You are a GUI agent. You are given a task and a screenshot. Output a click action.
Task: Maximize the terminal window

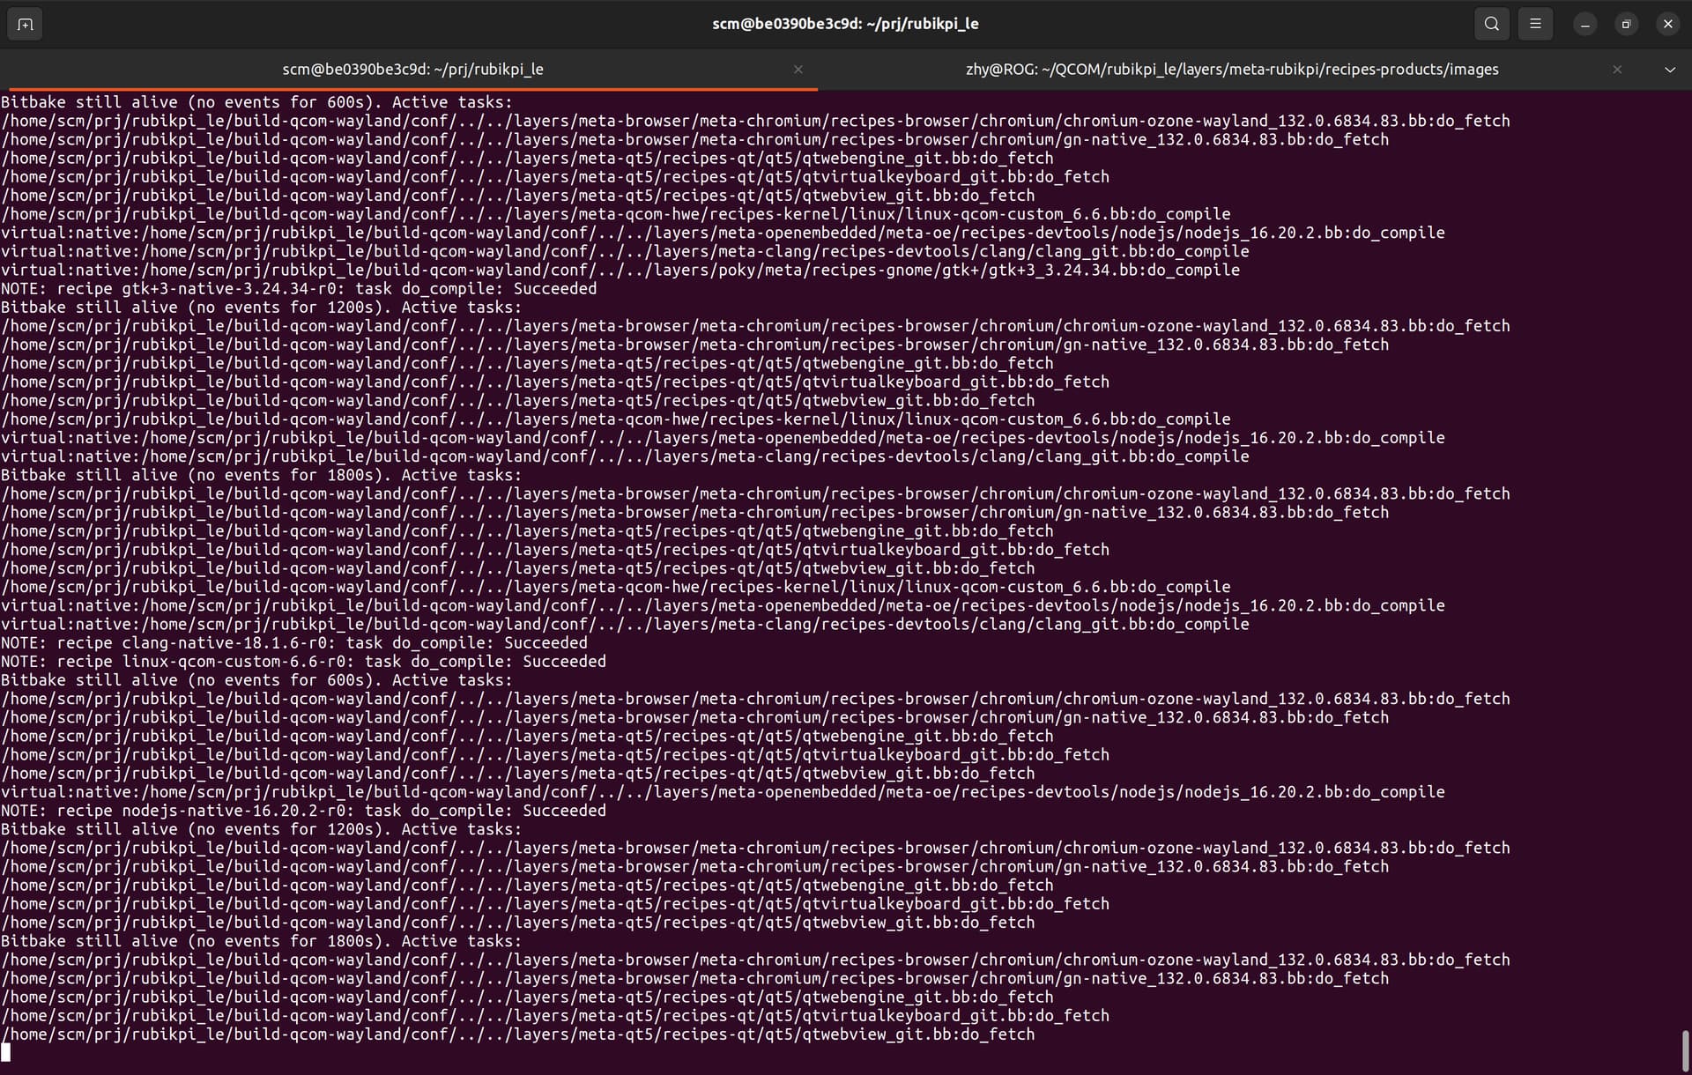pos(1626,24)
